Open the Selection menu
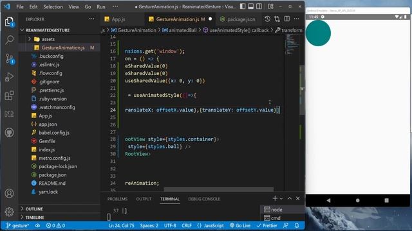The height and width of the screenshot is (231, 412). [53, 7]
